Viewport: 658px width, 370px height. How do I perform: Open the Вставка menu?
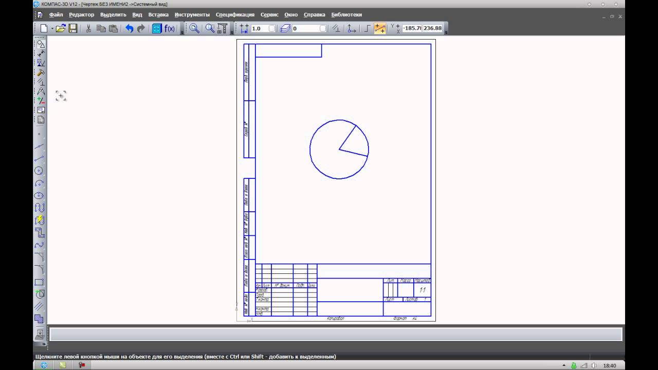[158, 14]
